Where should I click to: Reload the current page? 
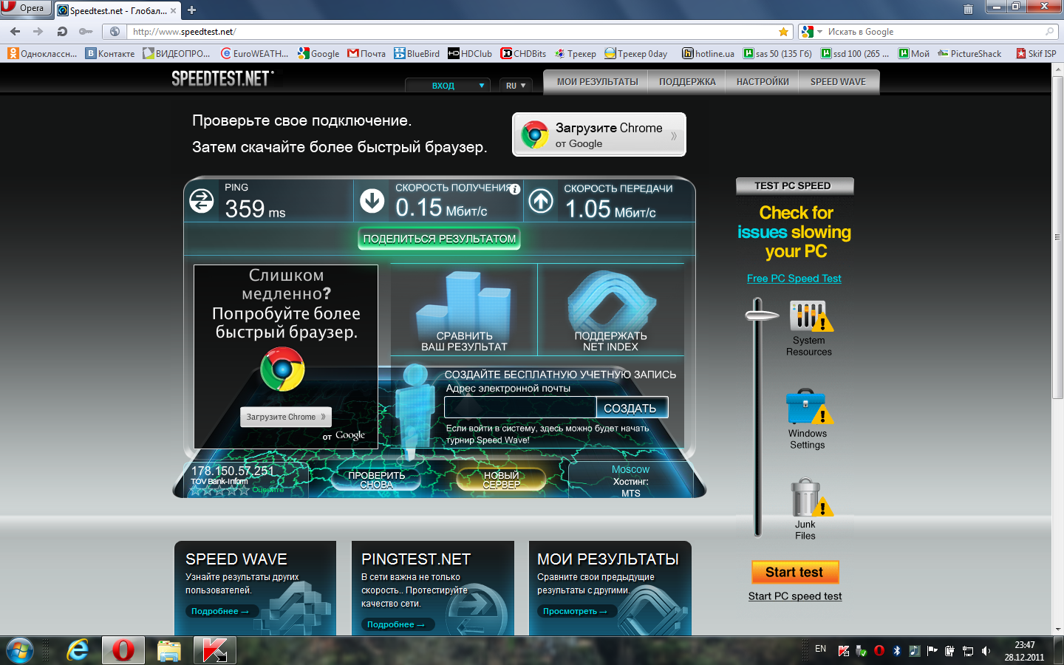coord(62,32)
